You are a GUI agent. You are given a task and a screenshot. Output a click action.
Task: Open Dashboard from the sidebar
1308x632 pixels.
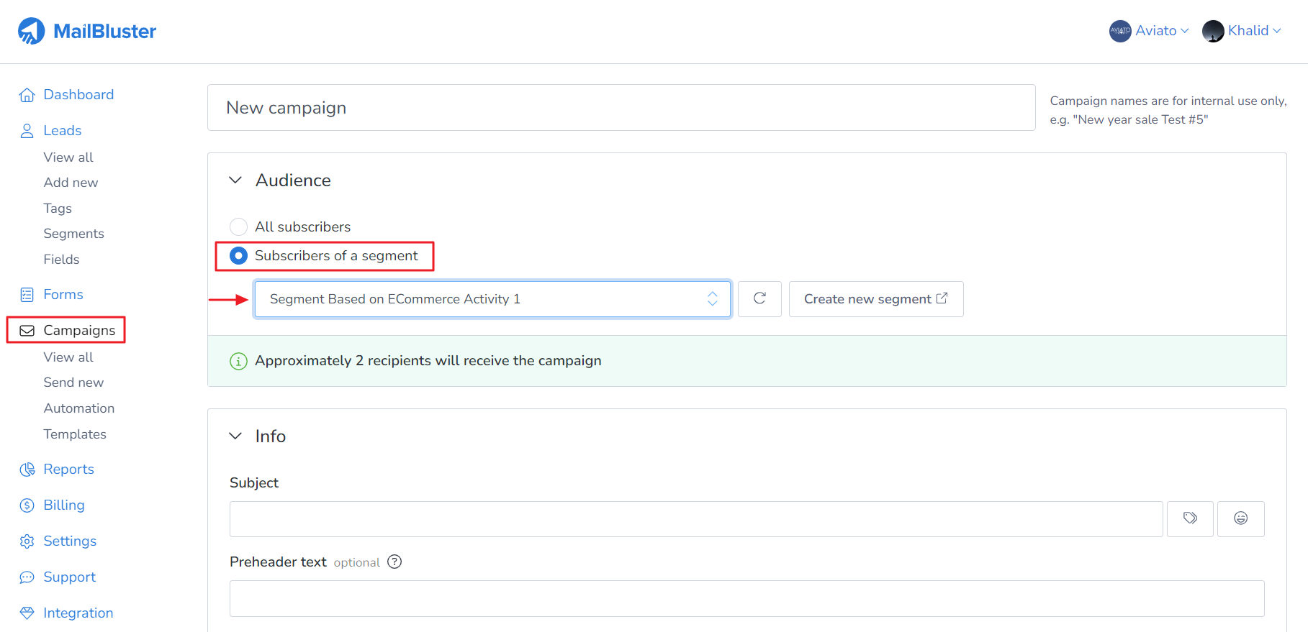point(78,95)
